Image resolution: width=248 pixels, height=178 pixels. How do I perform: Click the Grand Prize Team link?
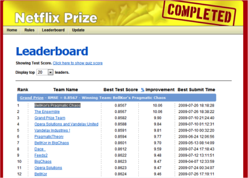click(50, 118)
